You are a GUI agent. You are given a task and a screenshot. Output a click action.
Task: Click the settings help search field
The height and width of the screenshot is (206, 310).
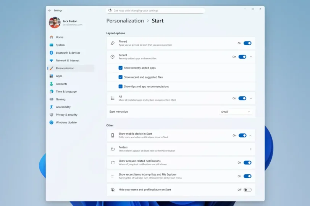click(x=155, y=10)
